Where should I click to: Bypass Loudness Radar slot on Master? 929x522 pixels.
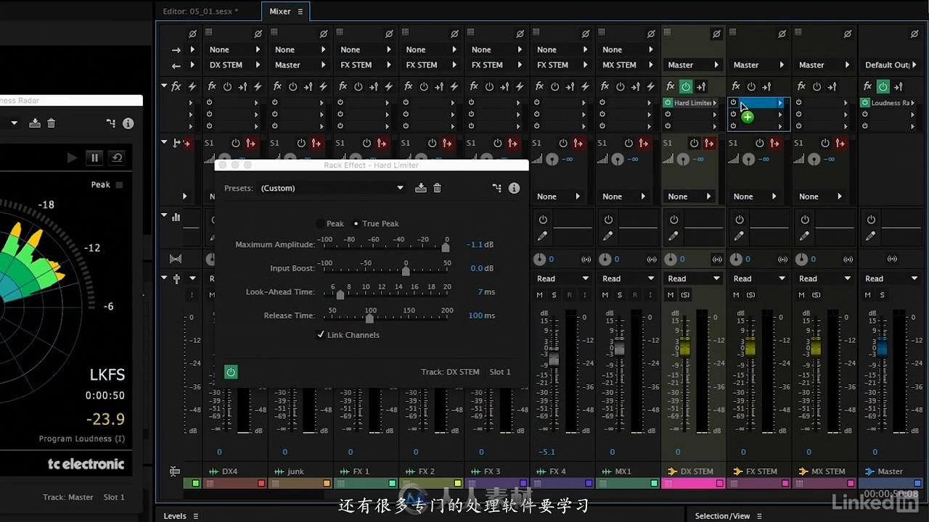865,103
